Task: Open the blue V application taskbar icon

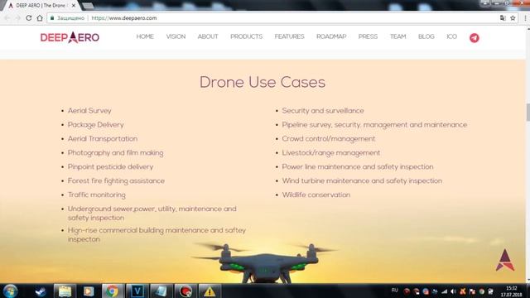Action: (137, 291)
